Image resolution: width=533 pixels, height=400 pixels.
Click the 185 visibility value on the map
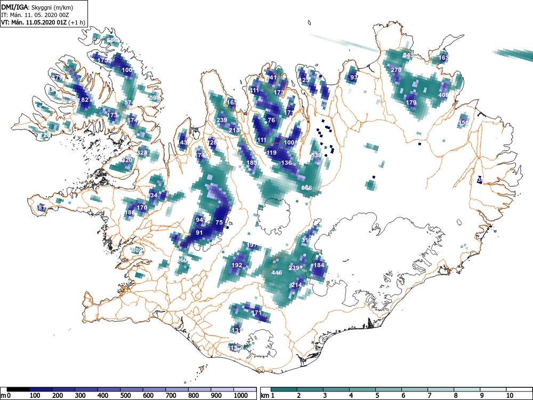point(252,163)
